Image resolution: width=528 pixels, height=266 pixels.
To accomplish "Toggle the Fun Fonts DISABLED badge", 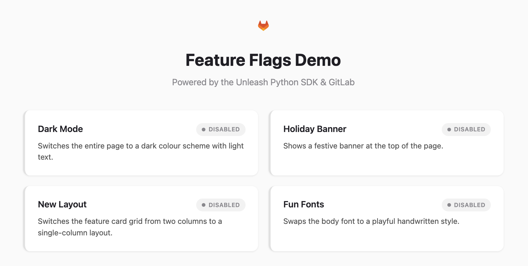I will pos(466,205).
